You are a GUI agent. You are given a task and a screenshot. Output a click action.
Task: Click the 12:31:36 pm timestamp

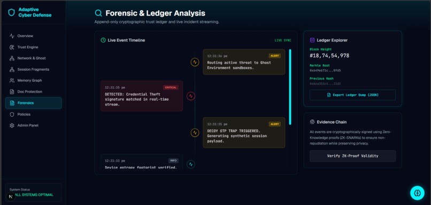pyautogui.click(x=217, y=56)
